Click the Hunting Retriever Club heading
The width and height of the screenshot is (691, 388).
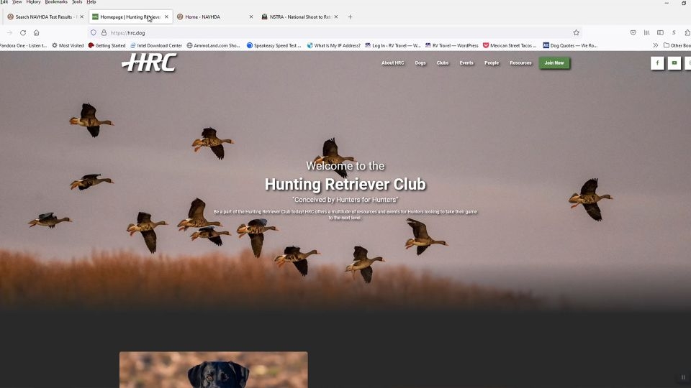click(345, 184)
